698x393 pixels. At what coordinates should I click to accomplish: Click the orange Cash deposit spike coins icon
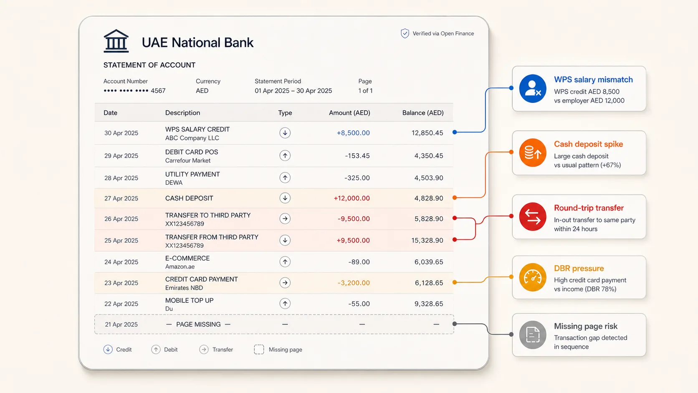[533, 152]
